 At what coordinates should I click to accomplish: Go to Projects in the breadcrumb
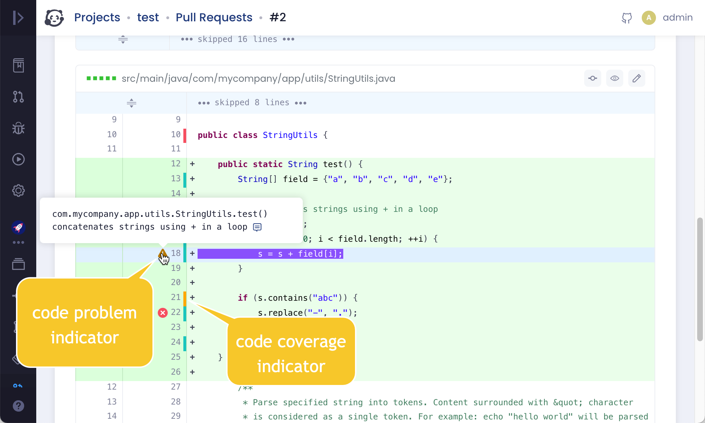(x=97, y=17)
